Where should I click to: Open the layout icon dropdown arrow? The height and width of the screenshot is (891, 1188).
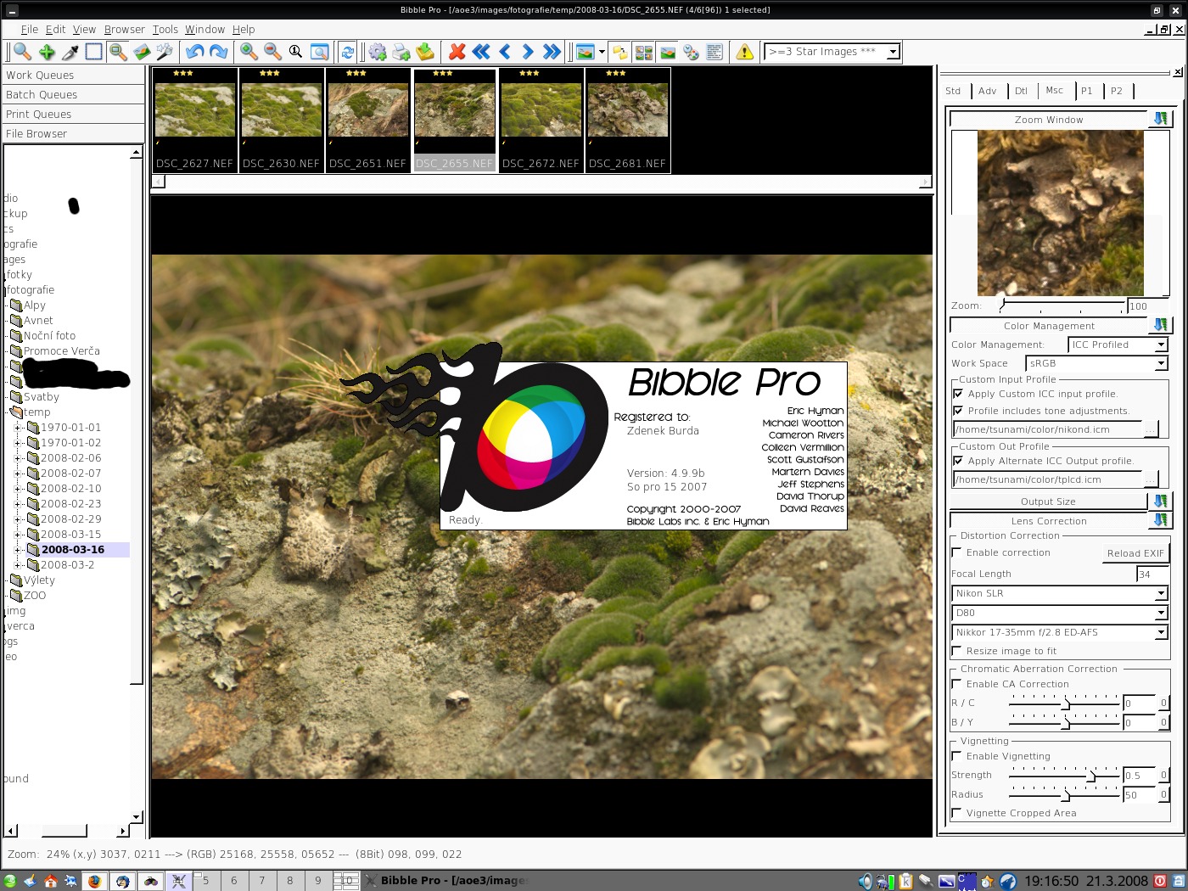(x=602, y=52)
